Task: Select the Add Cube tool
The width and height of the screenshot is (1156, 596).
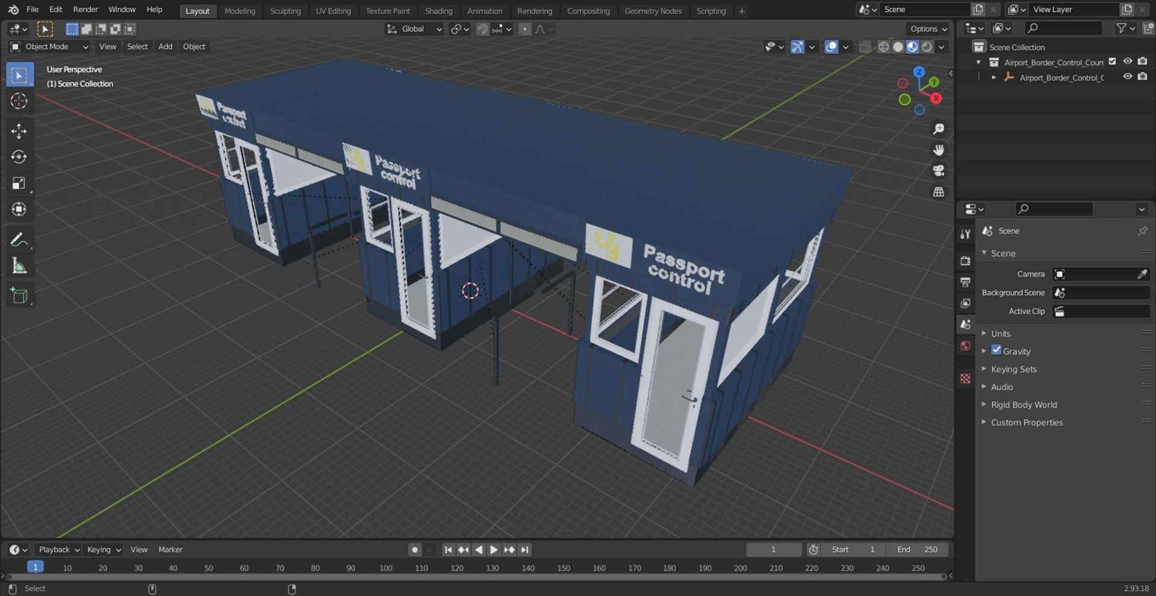Action: [19, 295]
